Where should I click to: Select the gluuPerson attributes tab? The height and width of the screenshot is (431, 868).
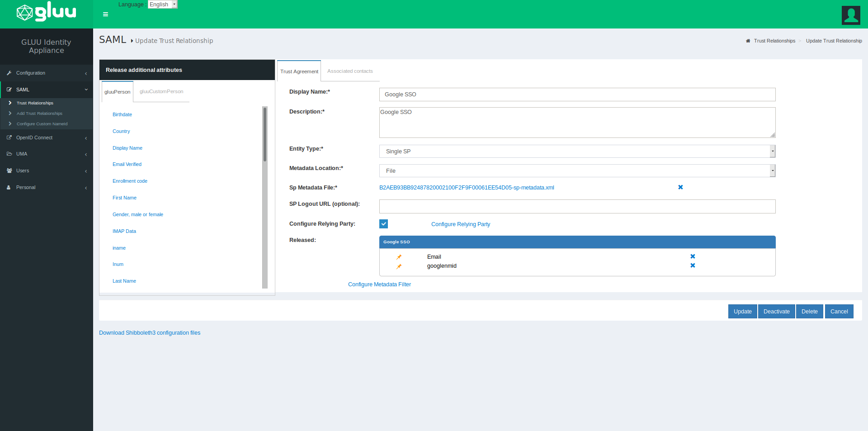tap(118, 92)
